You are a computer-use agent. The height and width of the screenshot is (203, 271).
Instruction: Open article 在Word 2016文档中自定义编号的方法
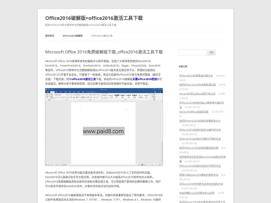click(200, 130)
